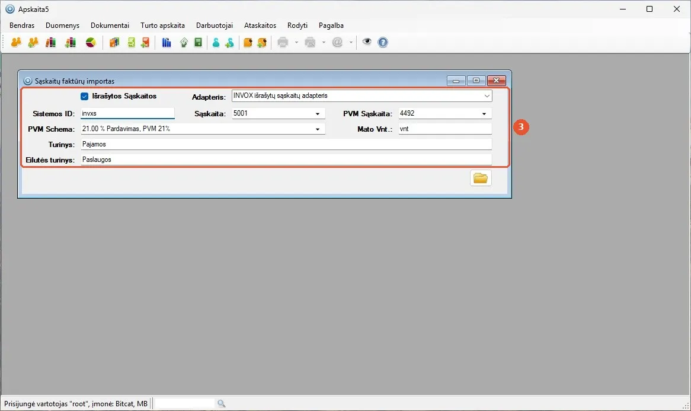Expand the PVM Sąskaita 4492 dropdown
Image resolution: width=691 pixels, height=411 pixels.
pyautogui.click(x=484, y=114)
